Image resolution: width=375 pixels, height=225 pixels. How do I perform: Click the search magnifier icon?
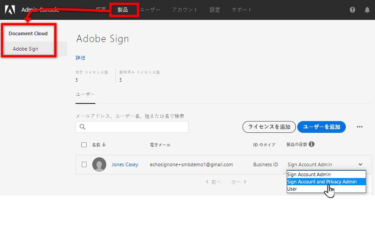coord(83,127)
